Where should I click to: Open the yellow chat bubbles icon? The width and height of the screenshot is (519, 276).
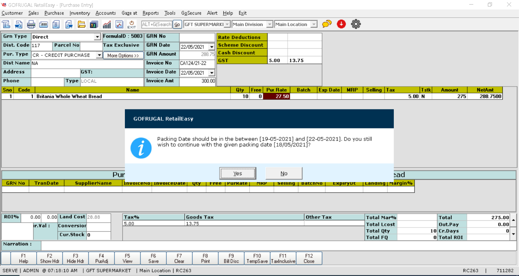pyautogui.click(x=327, y=24)
